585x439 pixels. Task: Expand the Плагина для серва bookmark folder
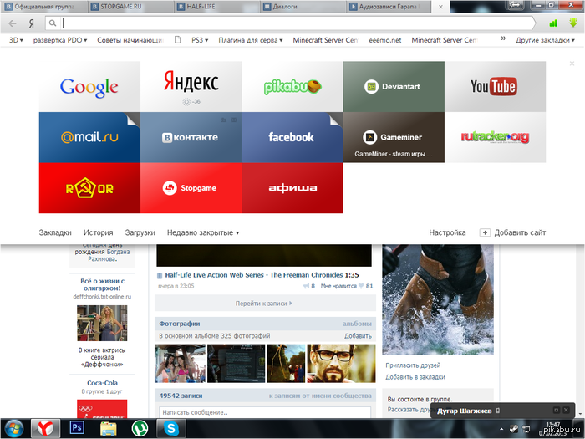tap(251, 40)
